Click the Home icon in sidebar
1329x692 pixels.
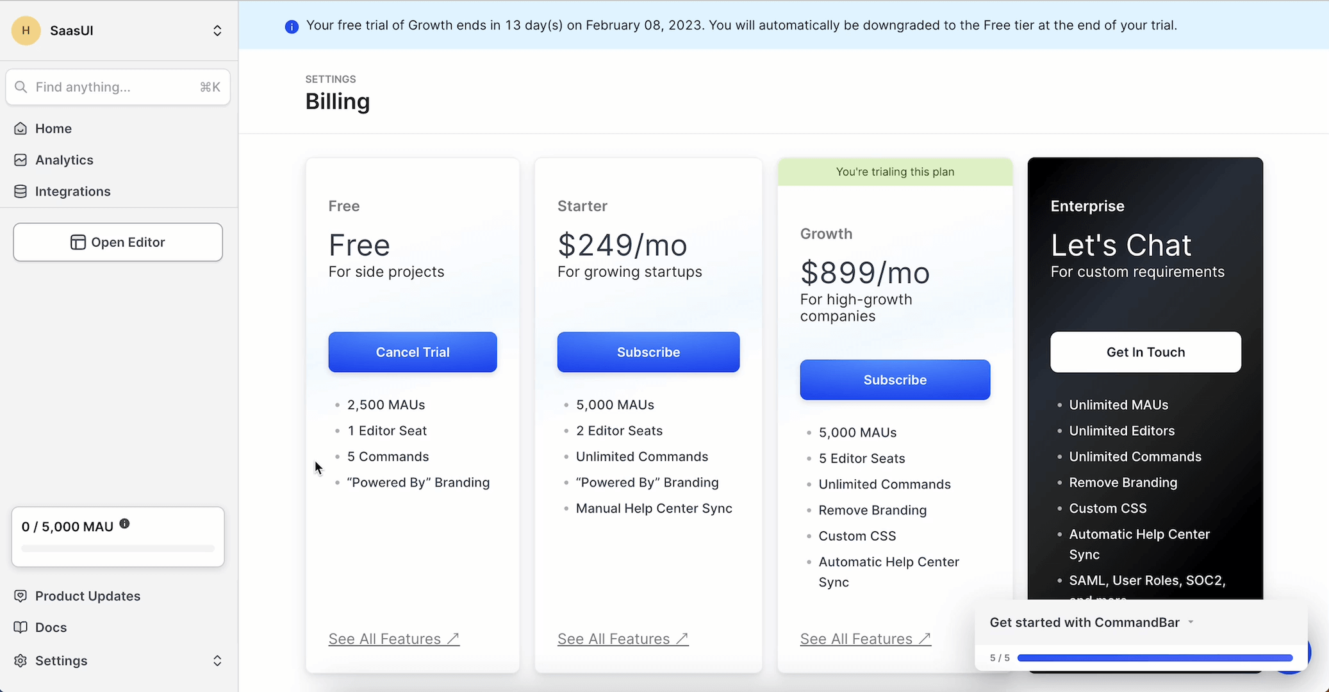(x=20, y=128)
